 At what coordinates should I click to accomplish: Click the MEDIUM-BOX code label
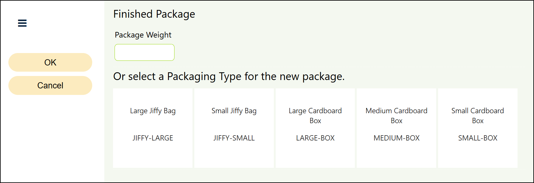coord(396,138)
